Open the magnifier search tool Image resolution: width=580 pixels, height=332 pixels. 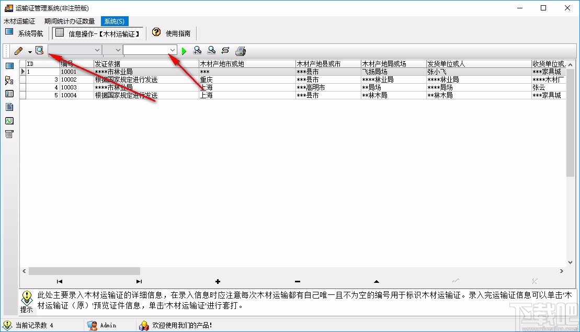pos(40,50)
